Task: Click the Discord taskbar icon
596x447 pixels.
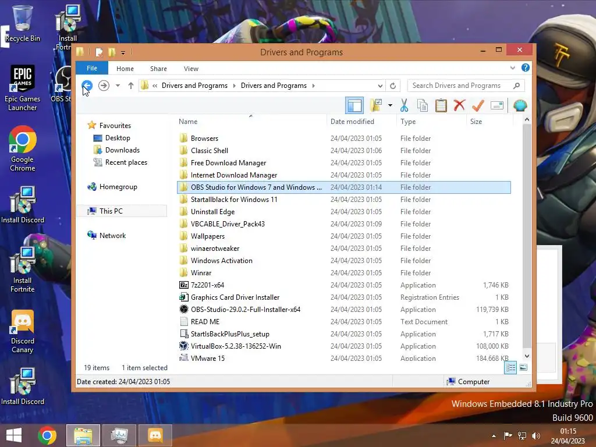Action: tap(155, 435)
